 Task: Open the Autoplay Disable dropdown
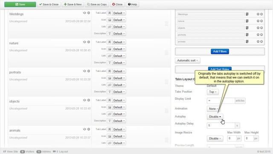[x=215, y=117]
